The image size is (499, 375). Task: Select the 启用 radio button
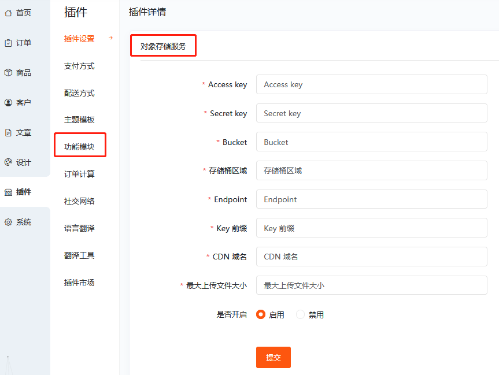(x=261, y=314)
